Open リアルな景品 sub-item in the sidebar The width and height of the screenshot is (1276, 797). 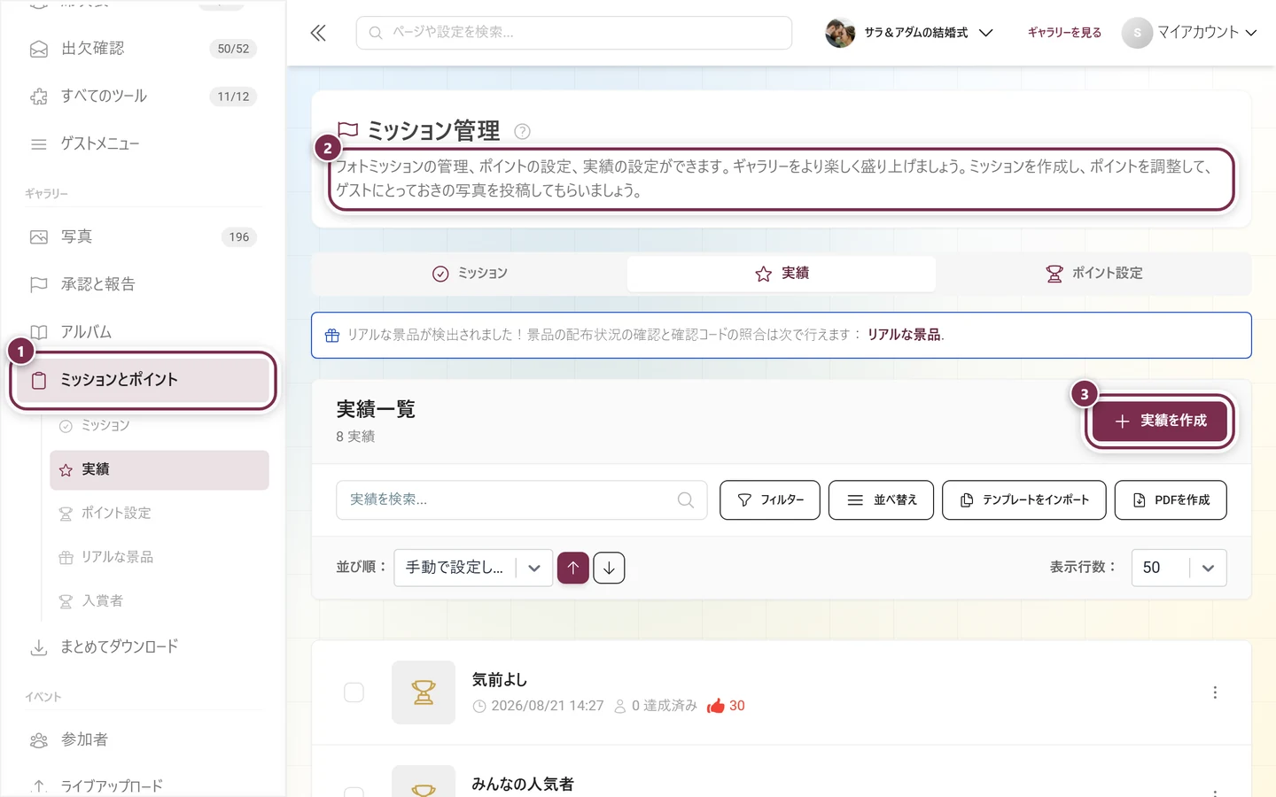coord(159,557)
